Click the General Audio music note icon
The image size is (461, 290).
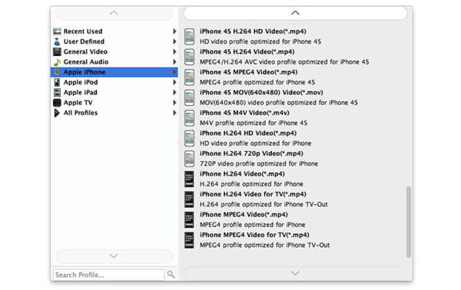tap(57, 62)
